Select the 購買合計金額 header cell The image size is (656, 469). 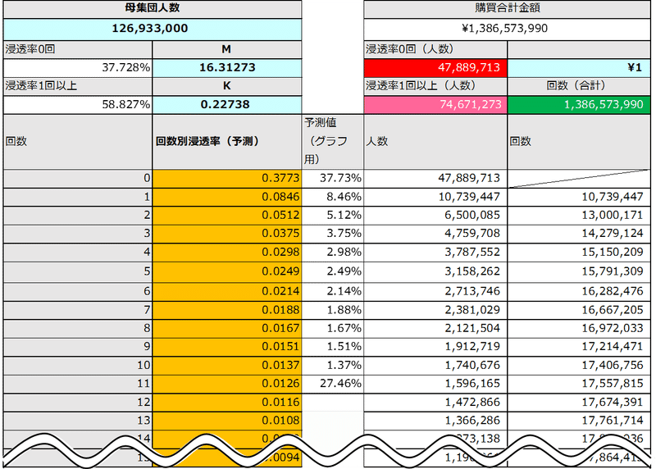(507, 9)
